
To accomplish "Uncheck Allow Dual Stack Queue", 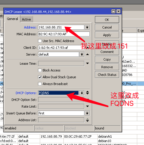I will click(x=40, y=77).
